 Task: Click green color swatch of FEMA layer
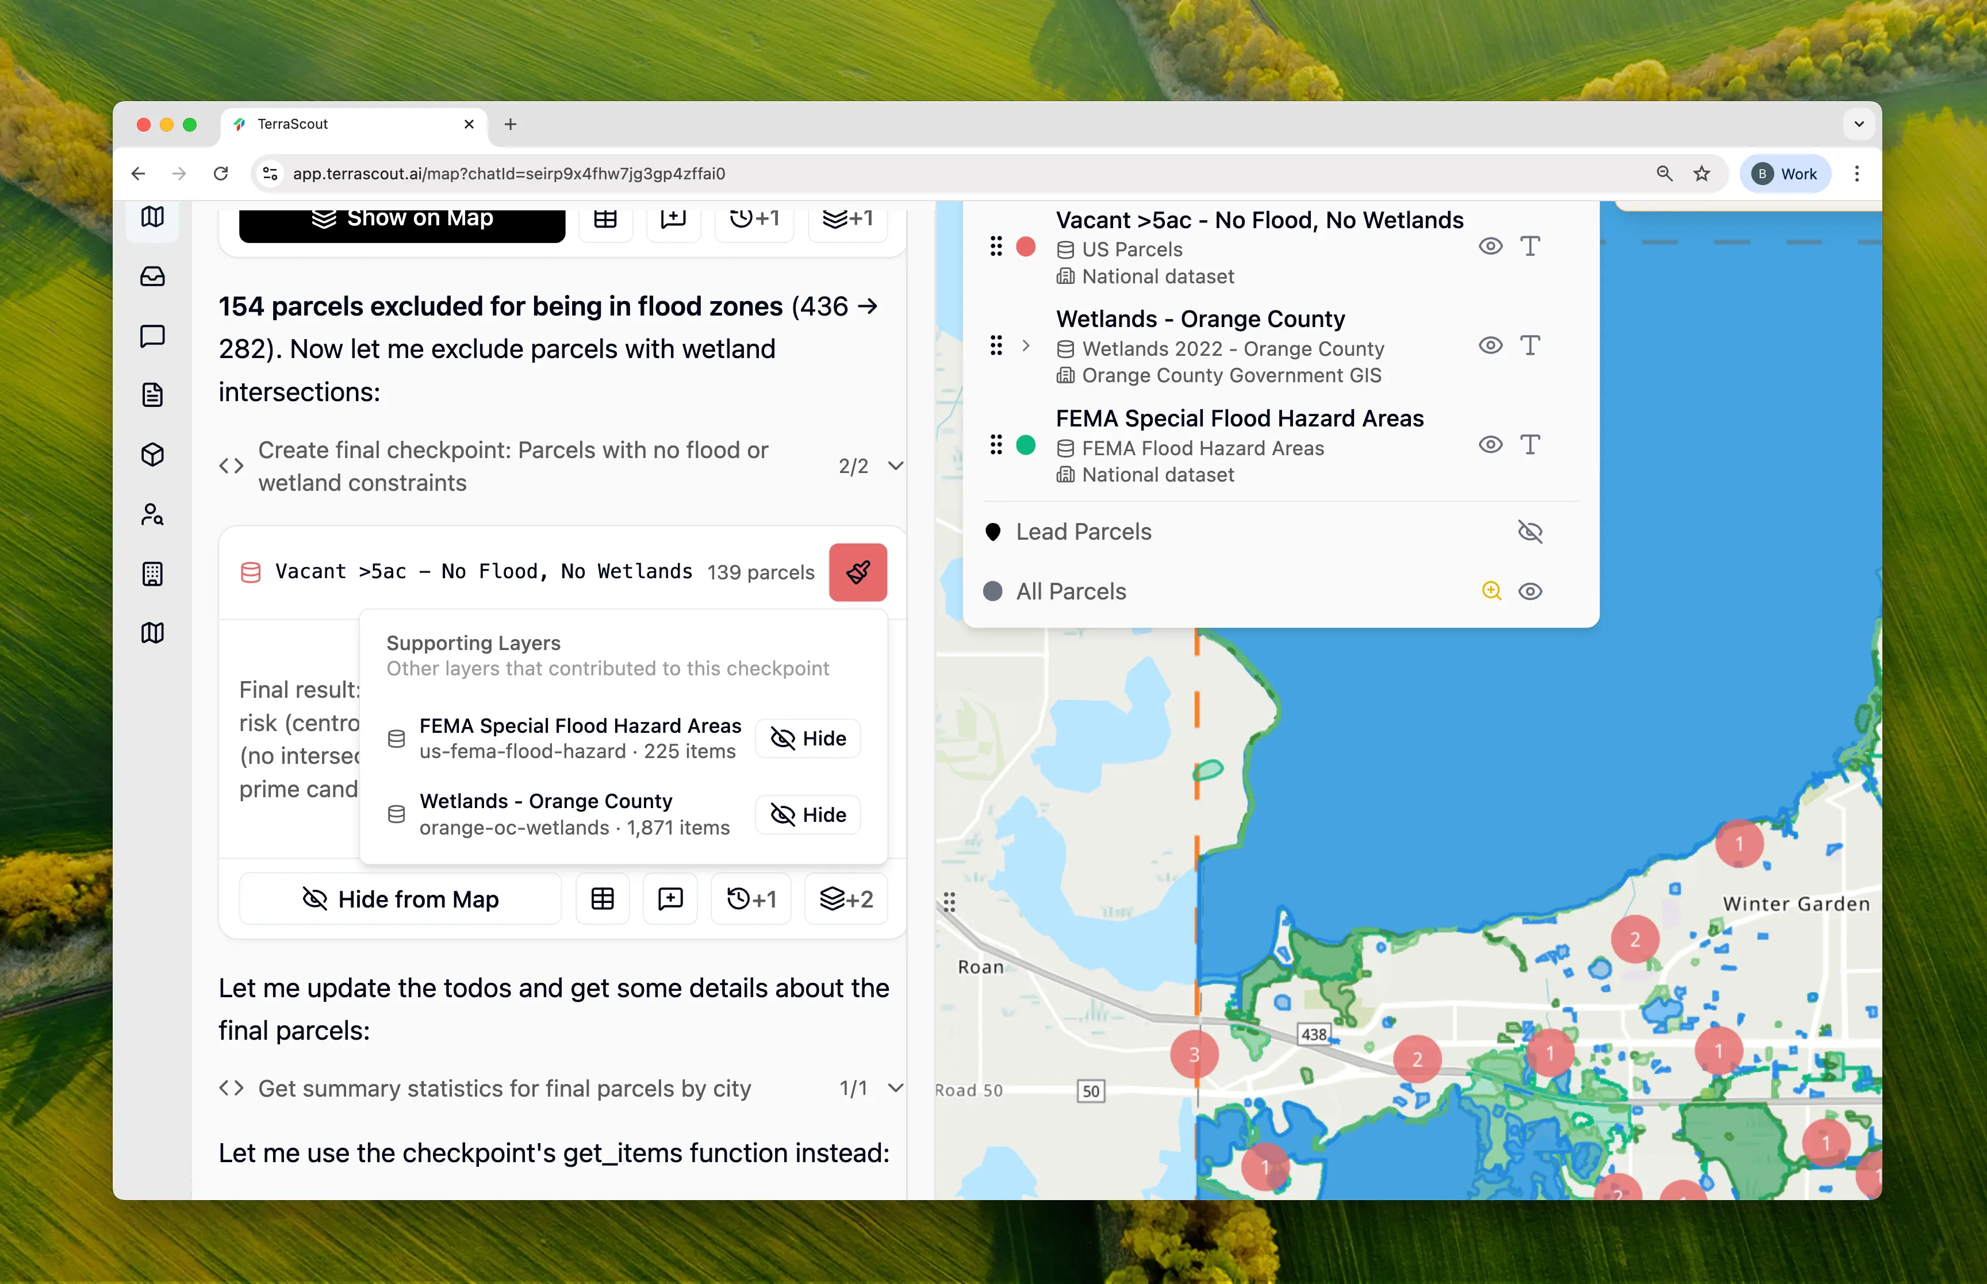tap(1026, 445)
